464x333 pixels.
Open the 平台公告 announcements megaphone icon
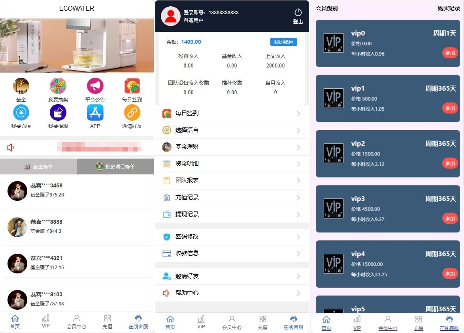(x=95, y=86)
